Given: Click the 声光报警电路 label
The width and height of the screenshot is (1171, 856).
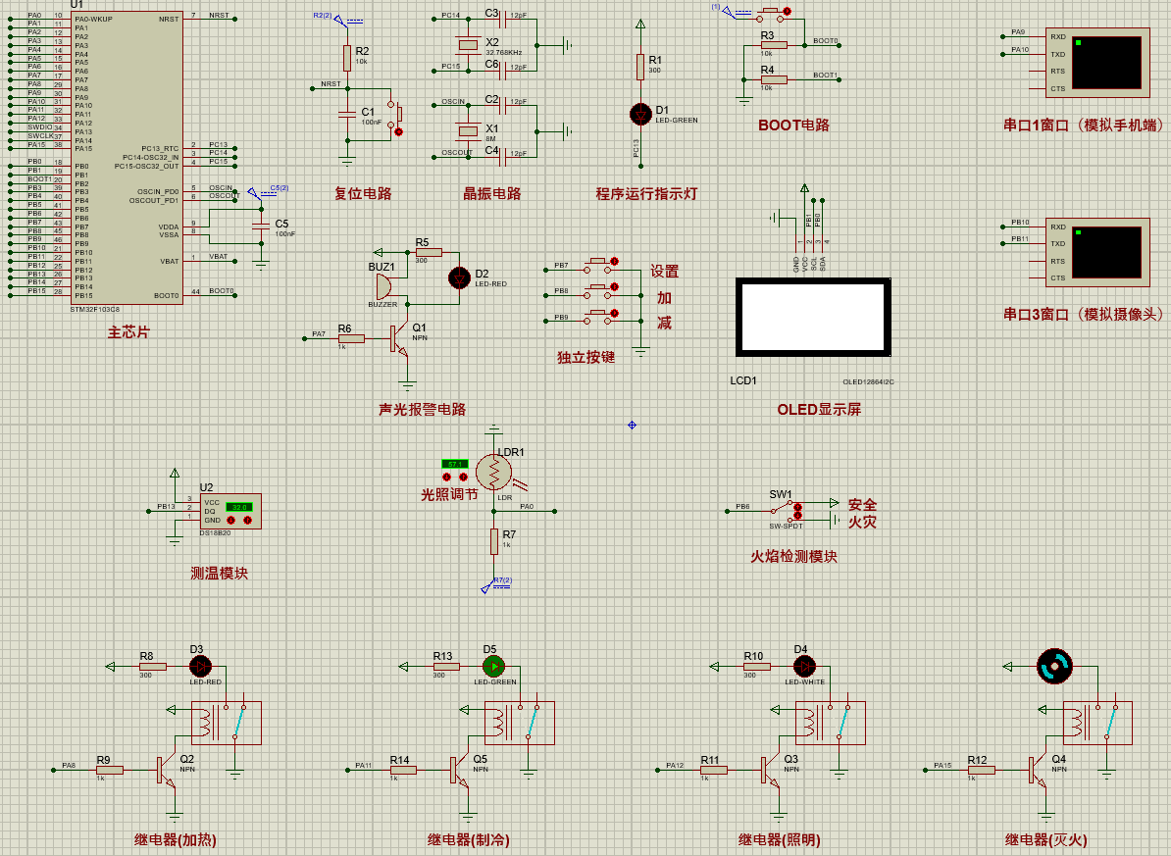Looking at the screenshot, I should click(422, 409).
